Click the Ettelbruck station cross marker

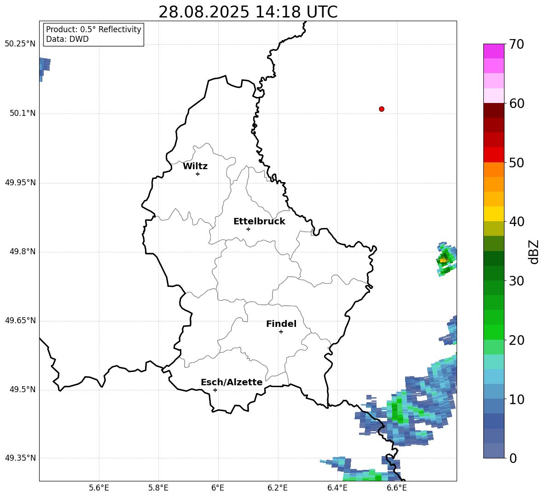pos(248,229)
